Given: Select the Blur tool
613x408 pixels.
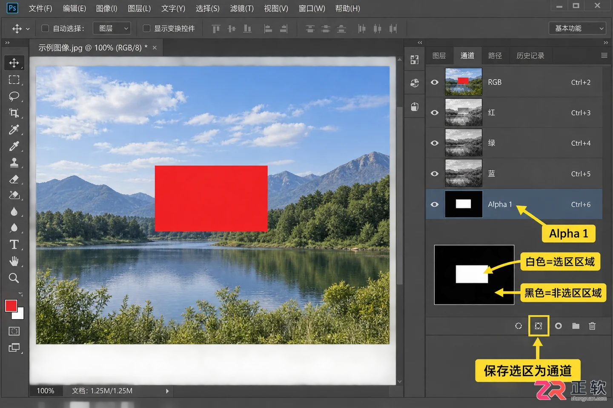Looking at the screenshot, I should (14, 212).
